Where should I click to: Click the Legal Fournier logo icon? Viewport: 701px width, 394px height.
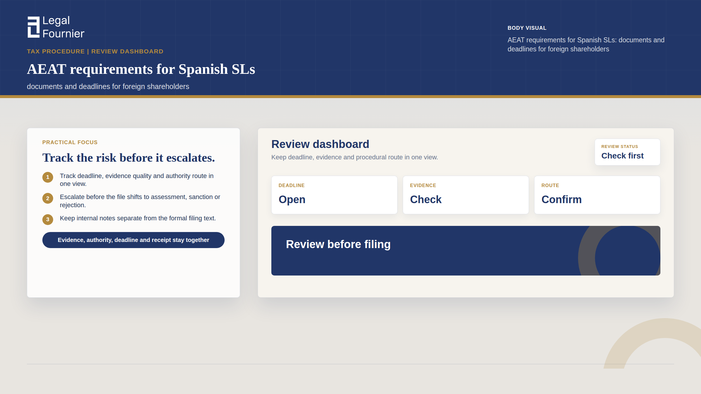[x=33, y=27]
